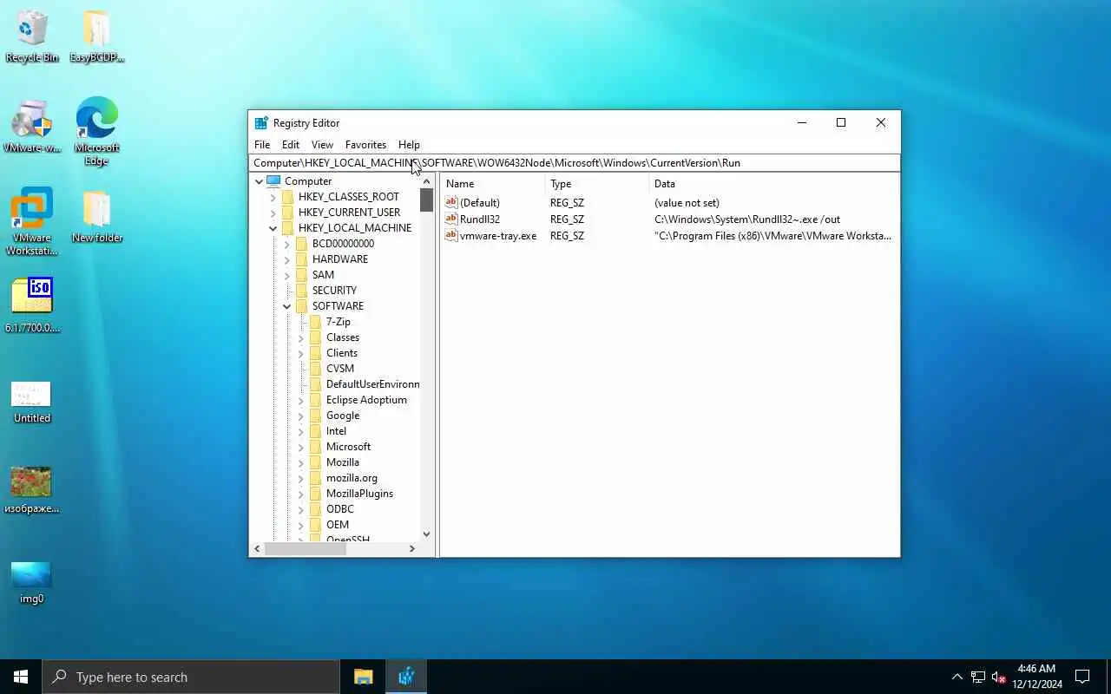Click the 7-Zip key folder icon
The height and width of the screenshot is (694, 1111).
pyautogui.click(x=316, y=322)
